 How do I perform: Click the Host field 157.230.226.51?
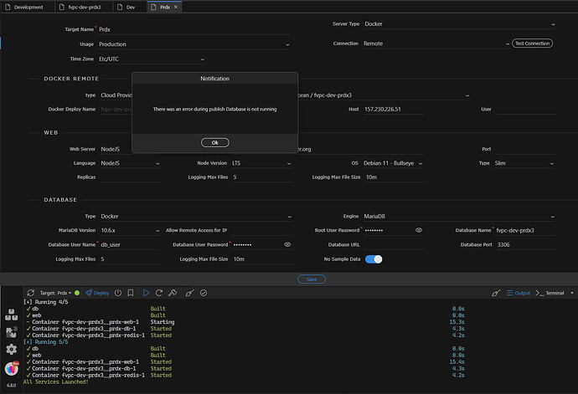(393, 109)
